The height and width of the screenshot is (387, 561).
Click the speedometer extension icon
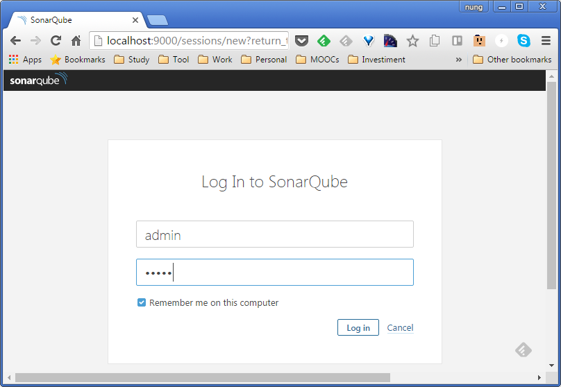point(390,41)
